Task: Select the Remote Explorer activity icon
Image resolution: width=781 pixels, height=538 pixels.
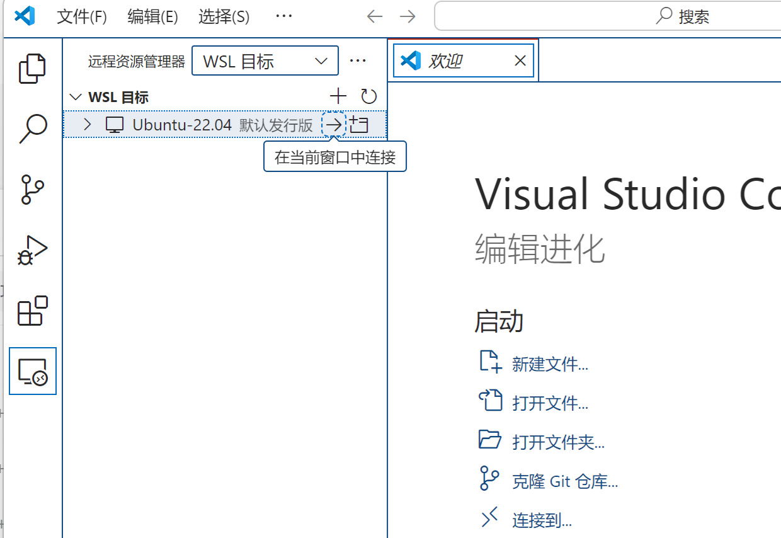Action: point(33,371)
